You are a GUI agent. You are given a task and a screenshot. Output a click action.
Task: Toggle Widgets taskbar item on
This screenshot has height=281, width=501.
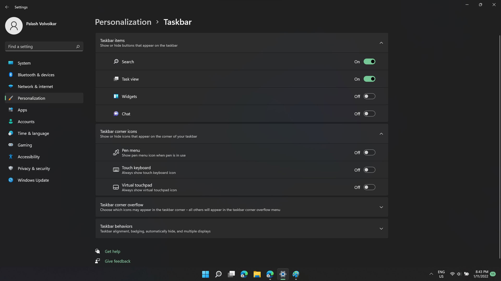tap(369, 96)
